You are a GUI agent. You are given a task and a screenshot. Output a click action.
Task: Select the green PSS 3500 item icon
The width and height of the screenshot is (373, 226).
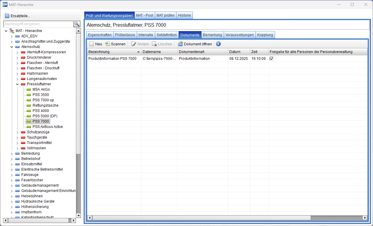pos(28,95)
